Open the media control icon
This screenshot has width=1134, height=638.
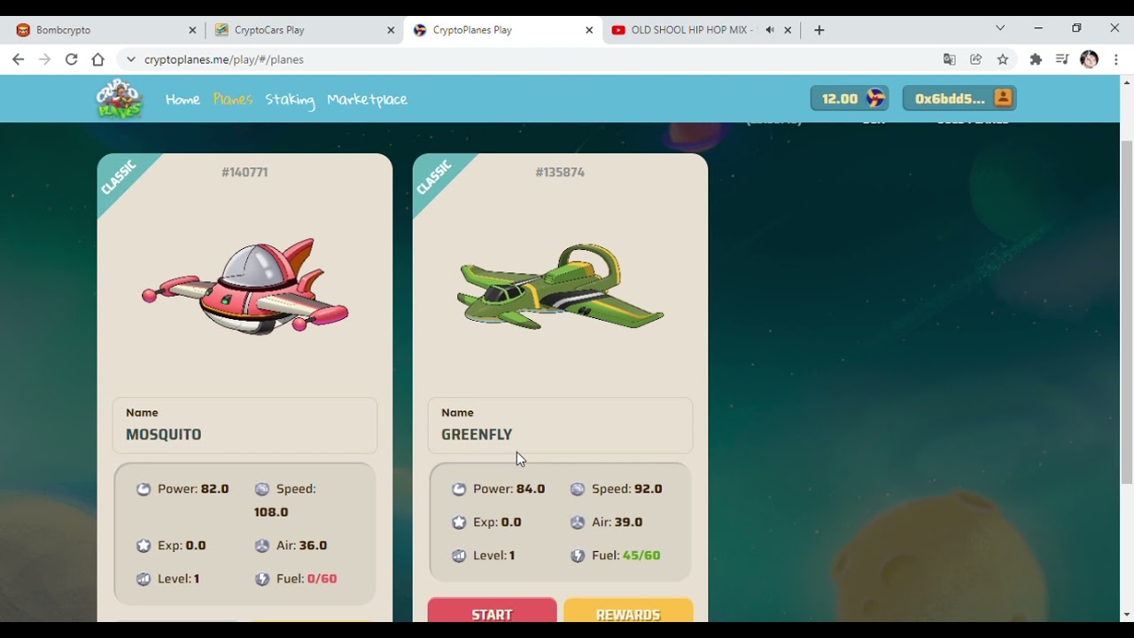coord(1062,59)
